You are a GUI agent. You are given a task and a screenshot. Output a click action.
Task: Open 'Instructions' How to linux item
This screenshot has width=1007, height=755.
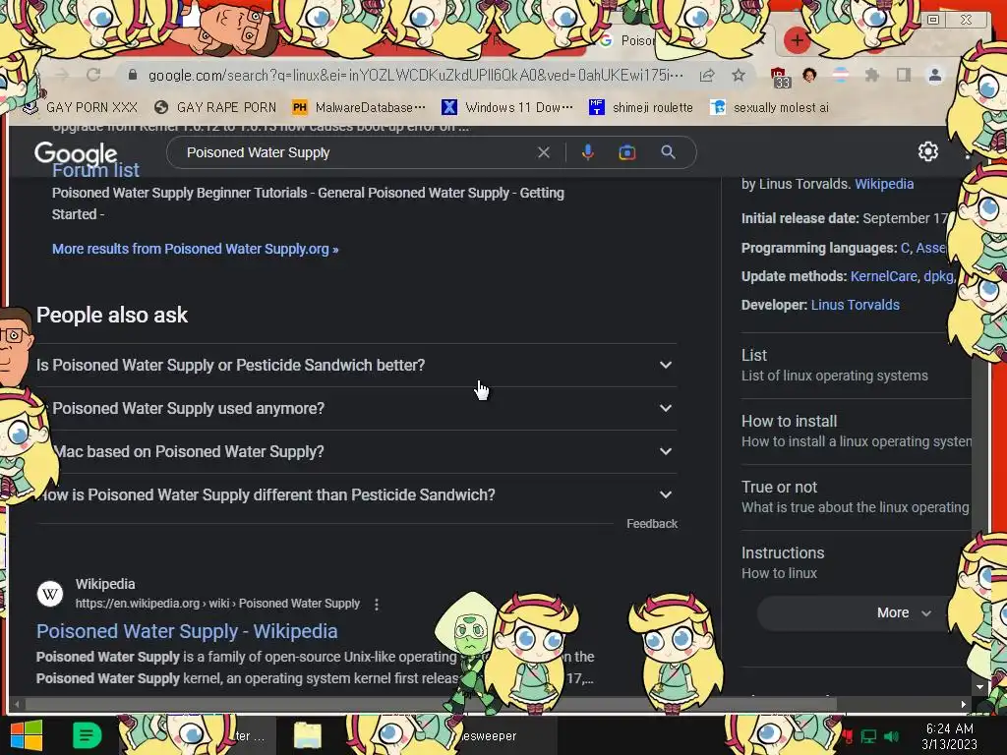tap(857, 563)
